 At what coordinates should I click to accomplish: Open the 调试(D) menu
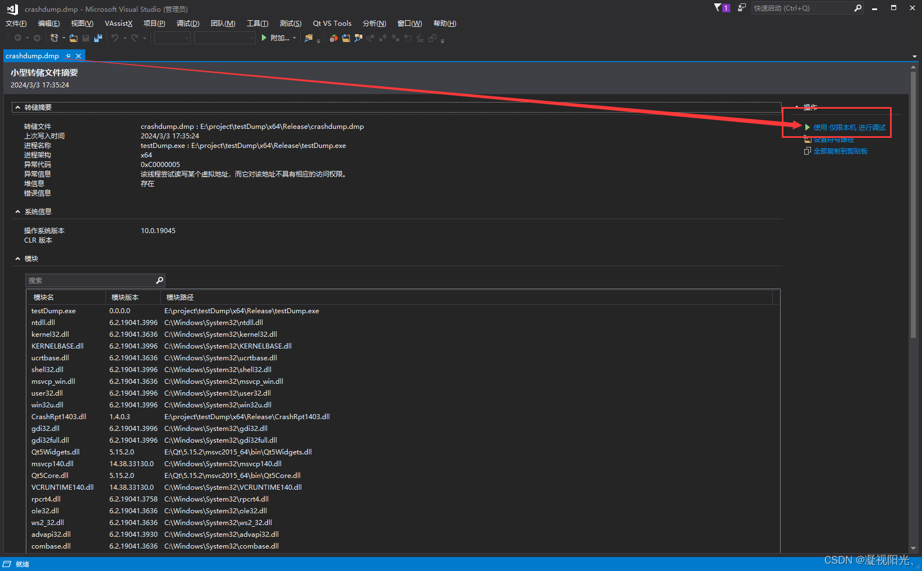pos(188,23)
